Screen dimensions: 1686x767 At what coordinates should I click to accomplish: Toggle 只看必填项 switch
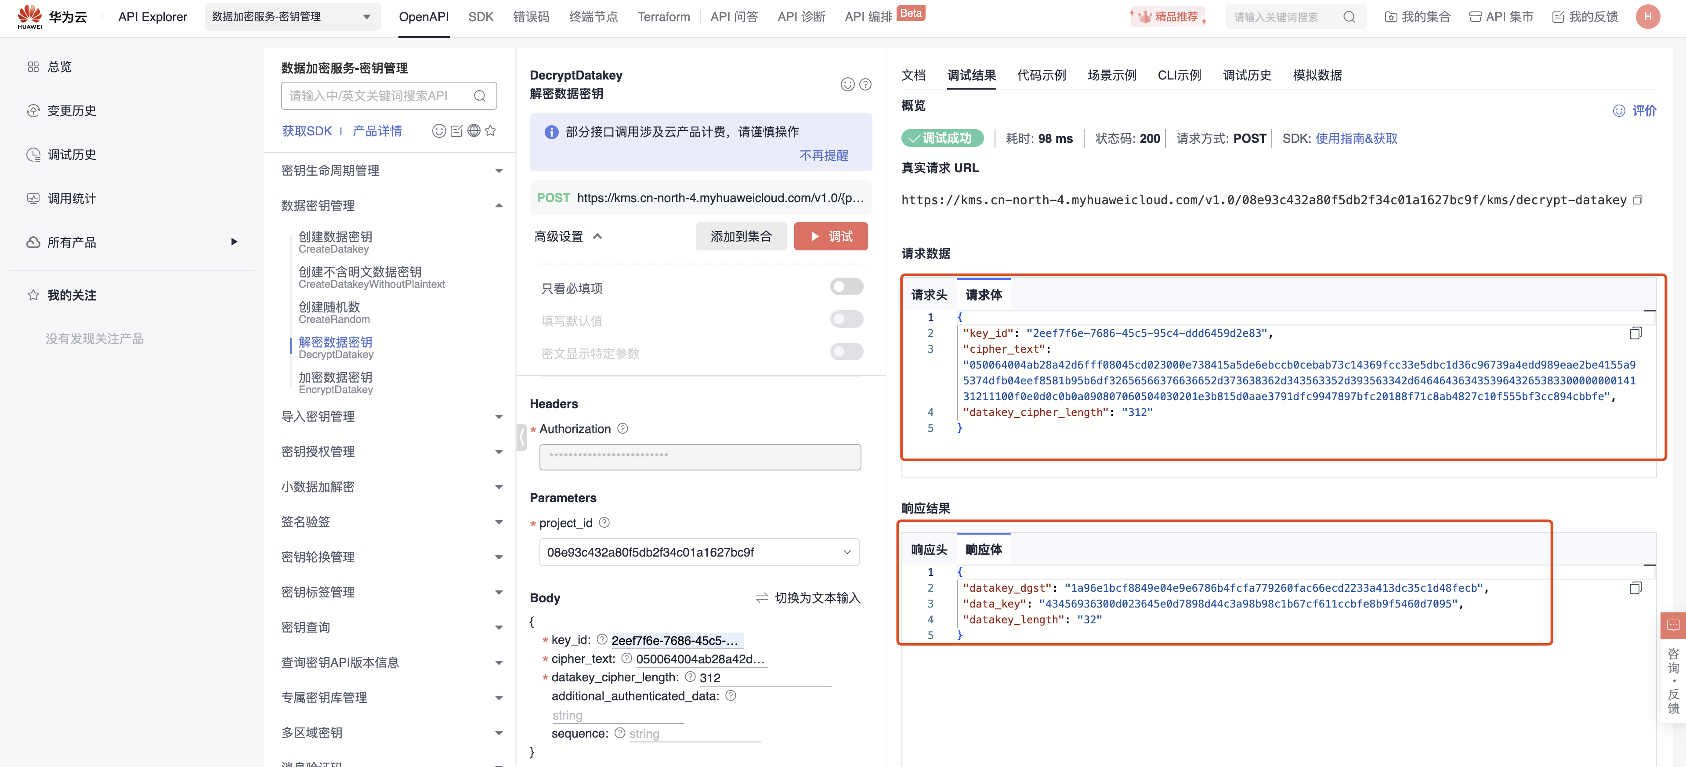click(x=846, y=287)
